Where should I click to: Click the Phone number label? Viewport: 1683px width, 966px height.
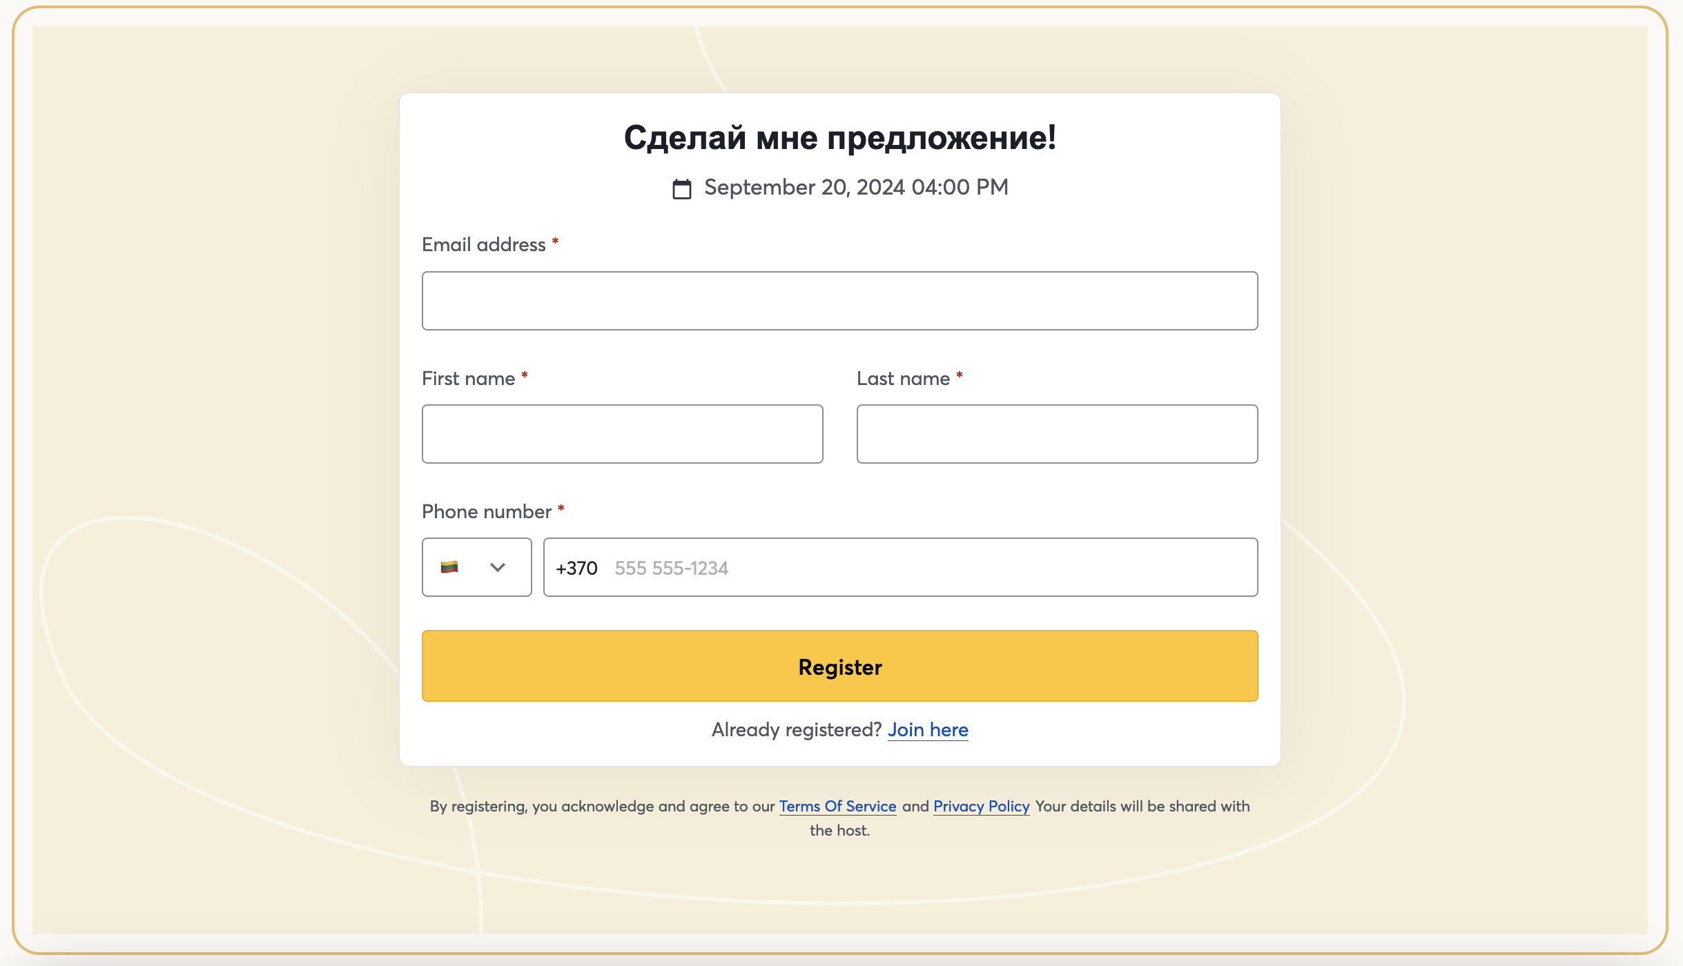(x=487, y=512)
